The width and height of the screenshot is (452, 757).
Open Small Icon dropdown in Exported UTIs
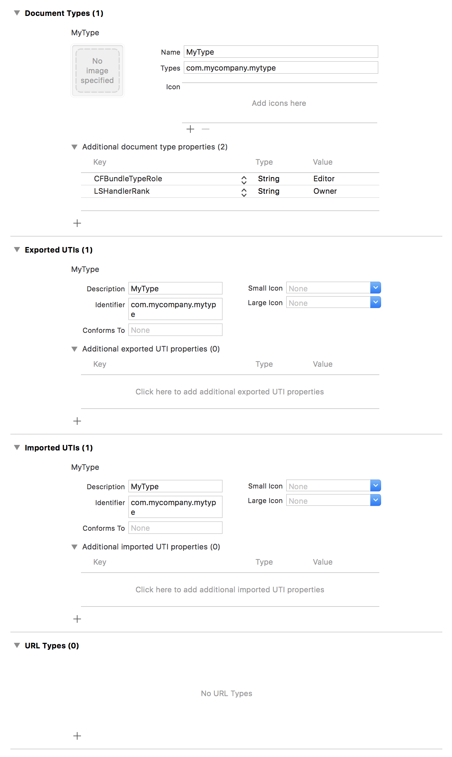point(376,288)
